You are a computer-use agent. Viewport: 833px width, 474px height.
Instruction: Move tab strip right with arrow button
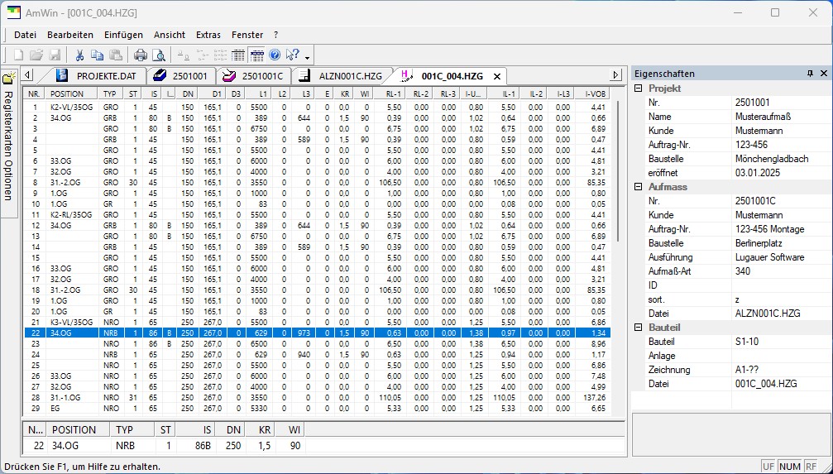point(616,75)
